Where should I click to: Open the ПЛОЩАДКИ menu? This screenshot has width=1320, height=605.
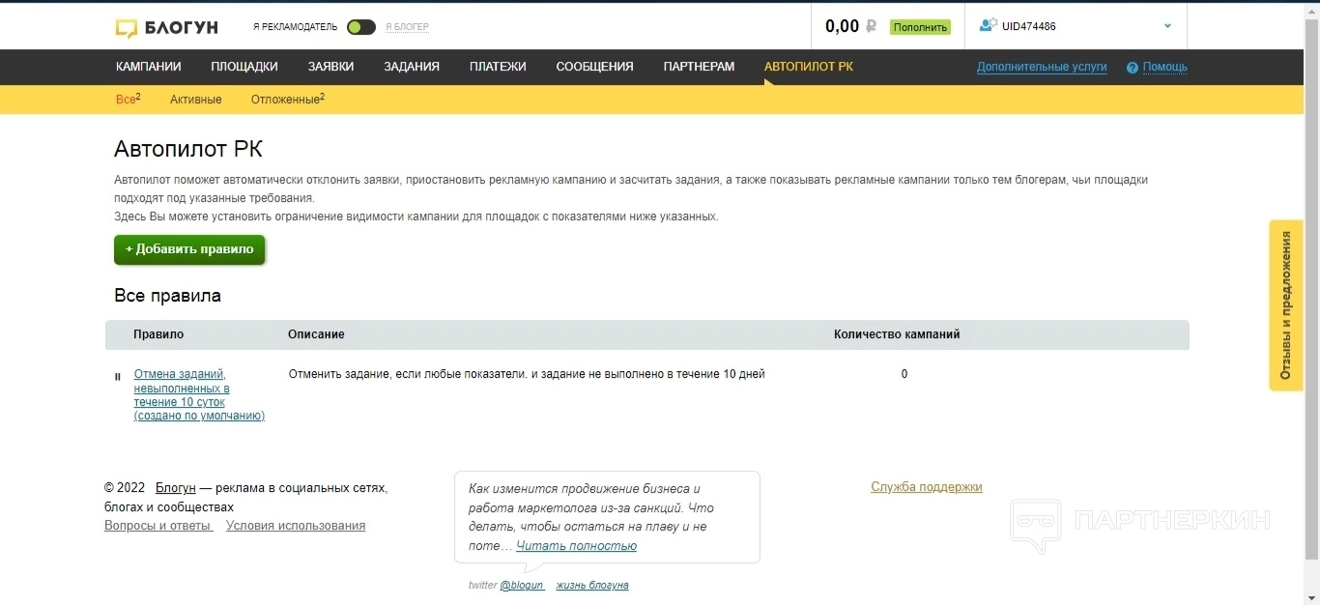pyautogui.click(x=244, y=67)
